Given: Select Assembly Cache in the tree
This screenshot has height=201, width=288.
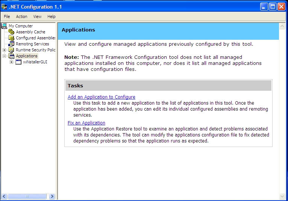Looking at the screenshot, I should (30, 32).
